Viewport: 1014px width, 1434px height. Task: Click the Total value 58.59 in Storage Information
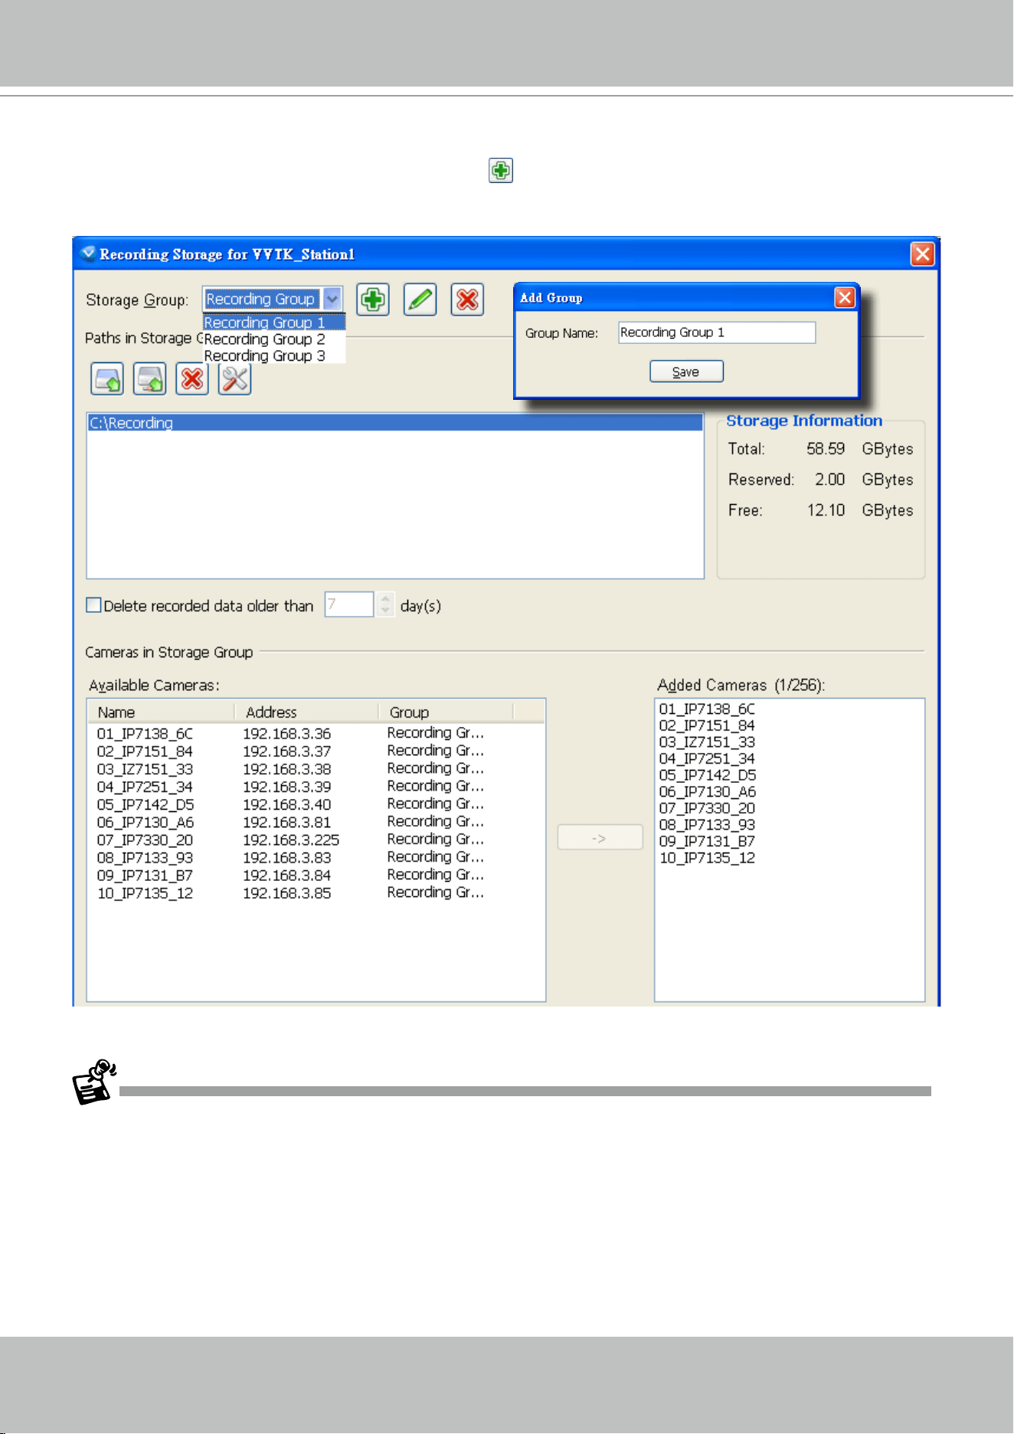click(x=826, y=449)
